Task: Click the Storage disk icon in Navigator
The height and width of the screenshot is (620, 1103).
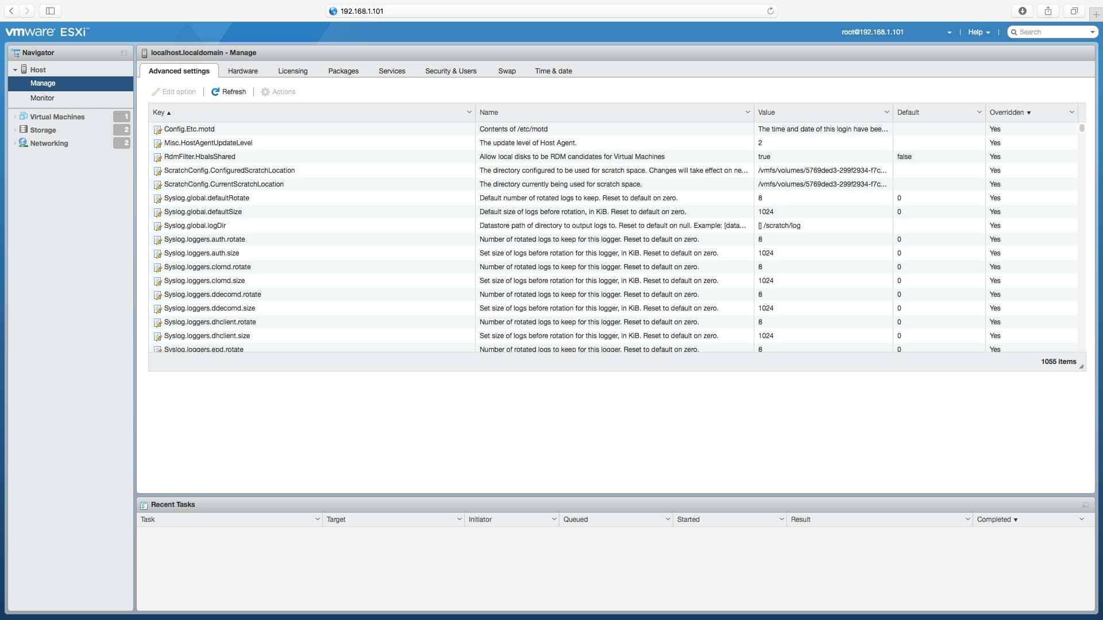Action: 23,129
